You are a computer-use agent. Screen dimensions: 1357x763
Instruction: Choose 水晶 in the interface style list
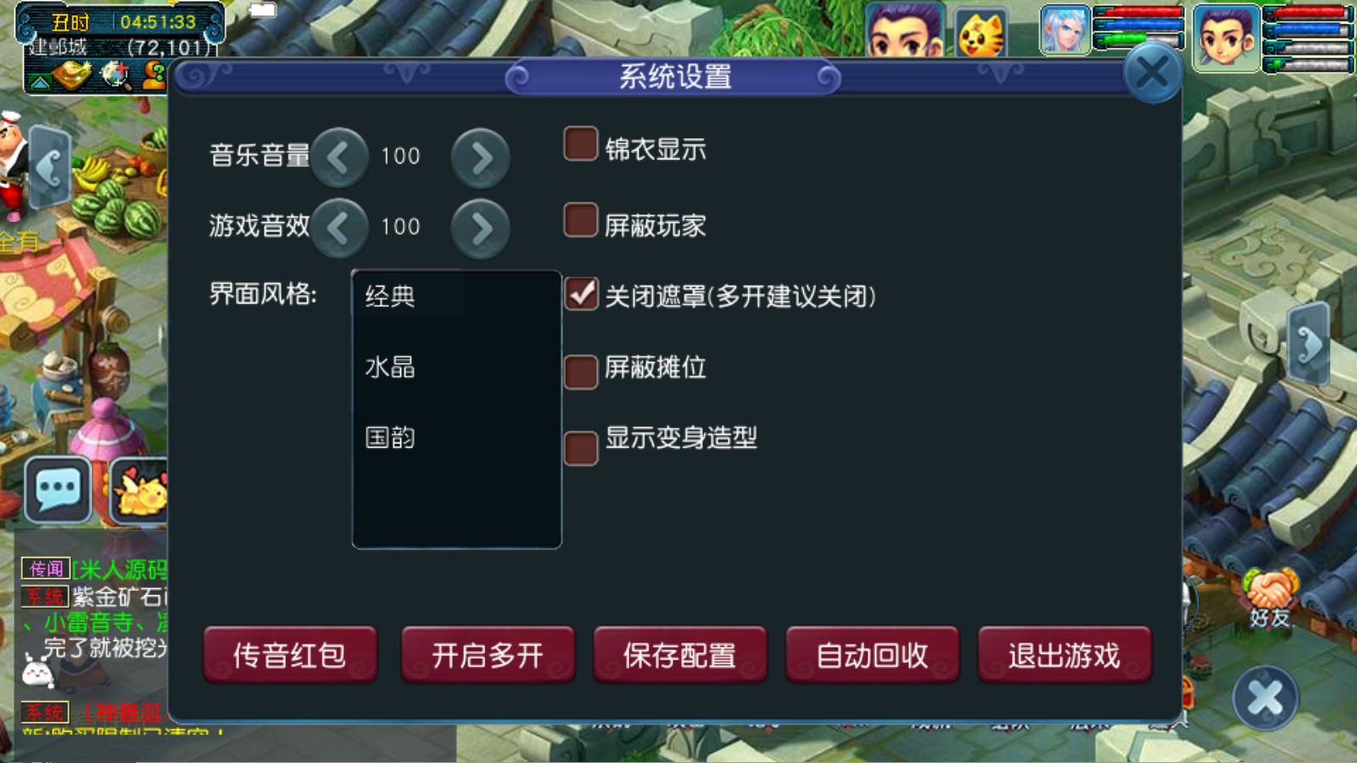coord(390,367)
